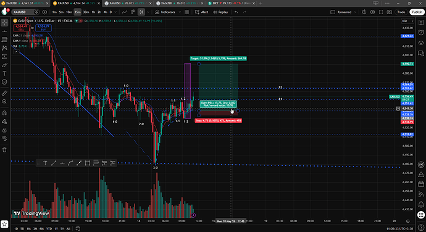This screenshot has height=232, width=426.
Task: Click the blue 4,554.79 BUY button
Action: (x=43, y=28)
